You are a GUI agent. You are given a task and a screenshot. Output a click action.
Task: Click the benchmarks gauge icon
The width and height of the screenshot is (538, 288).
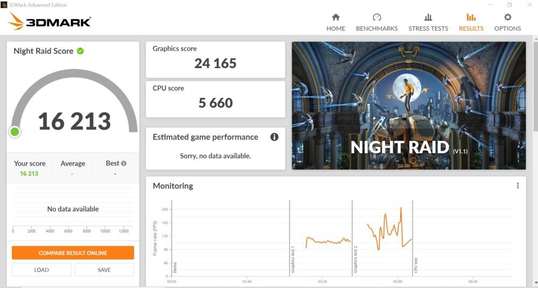377,17
